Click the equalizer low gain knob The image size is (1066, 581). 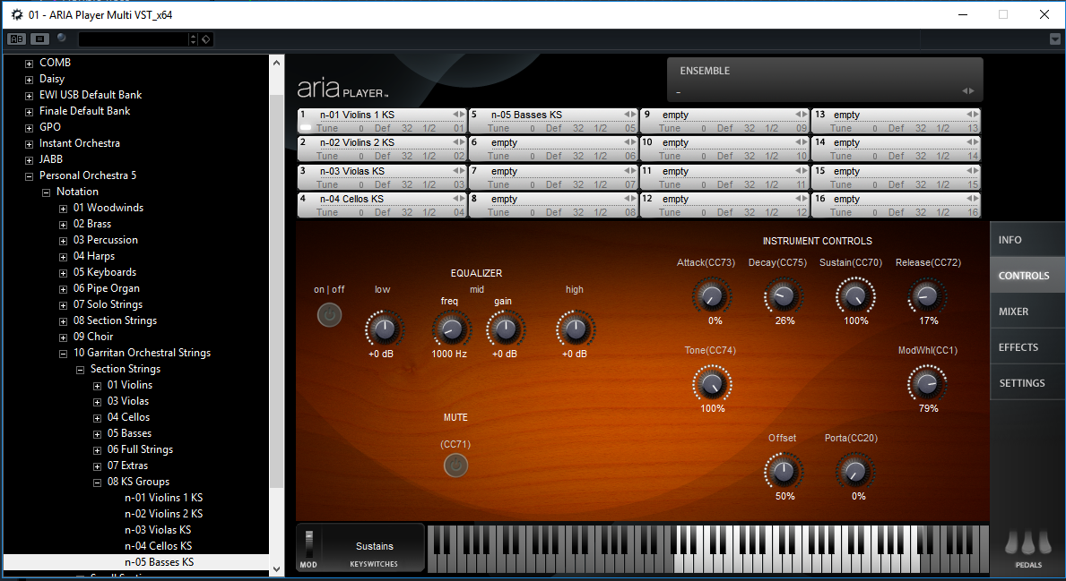tap(384, 329)
